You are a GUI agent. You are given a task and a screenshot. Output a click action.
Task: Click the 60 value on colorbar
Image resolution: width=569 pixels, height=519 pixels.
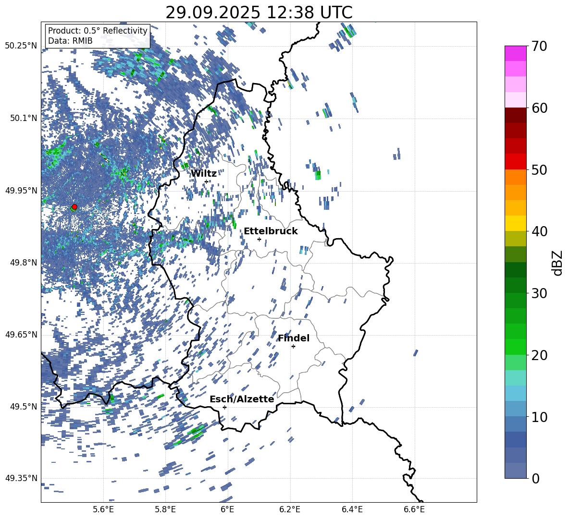(x=539, y=108)
